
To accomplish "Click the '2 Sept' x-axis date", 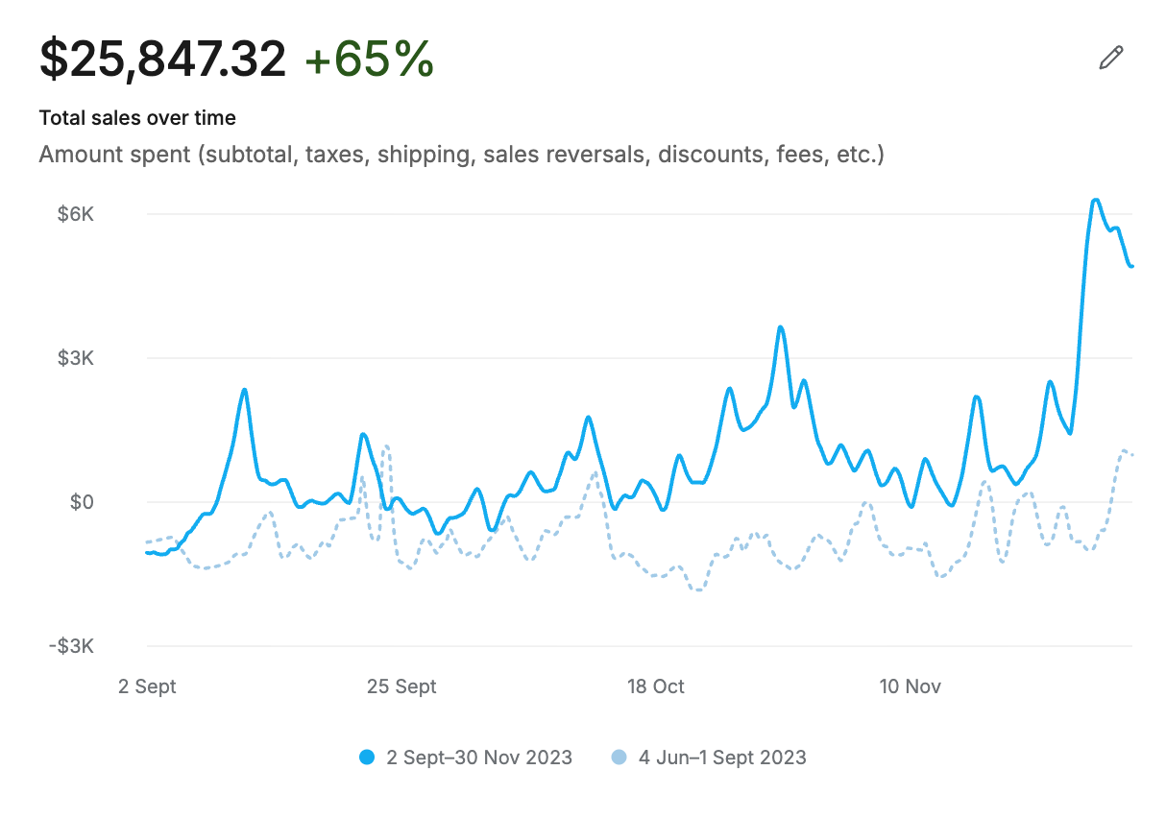I will pyautogui.click(x=147, y=686).
